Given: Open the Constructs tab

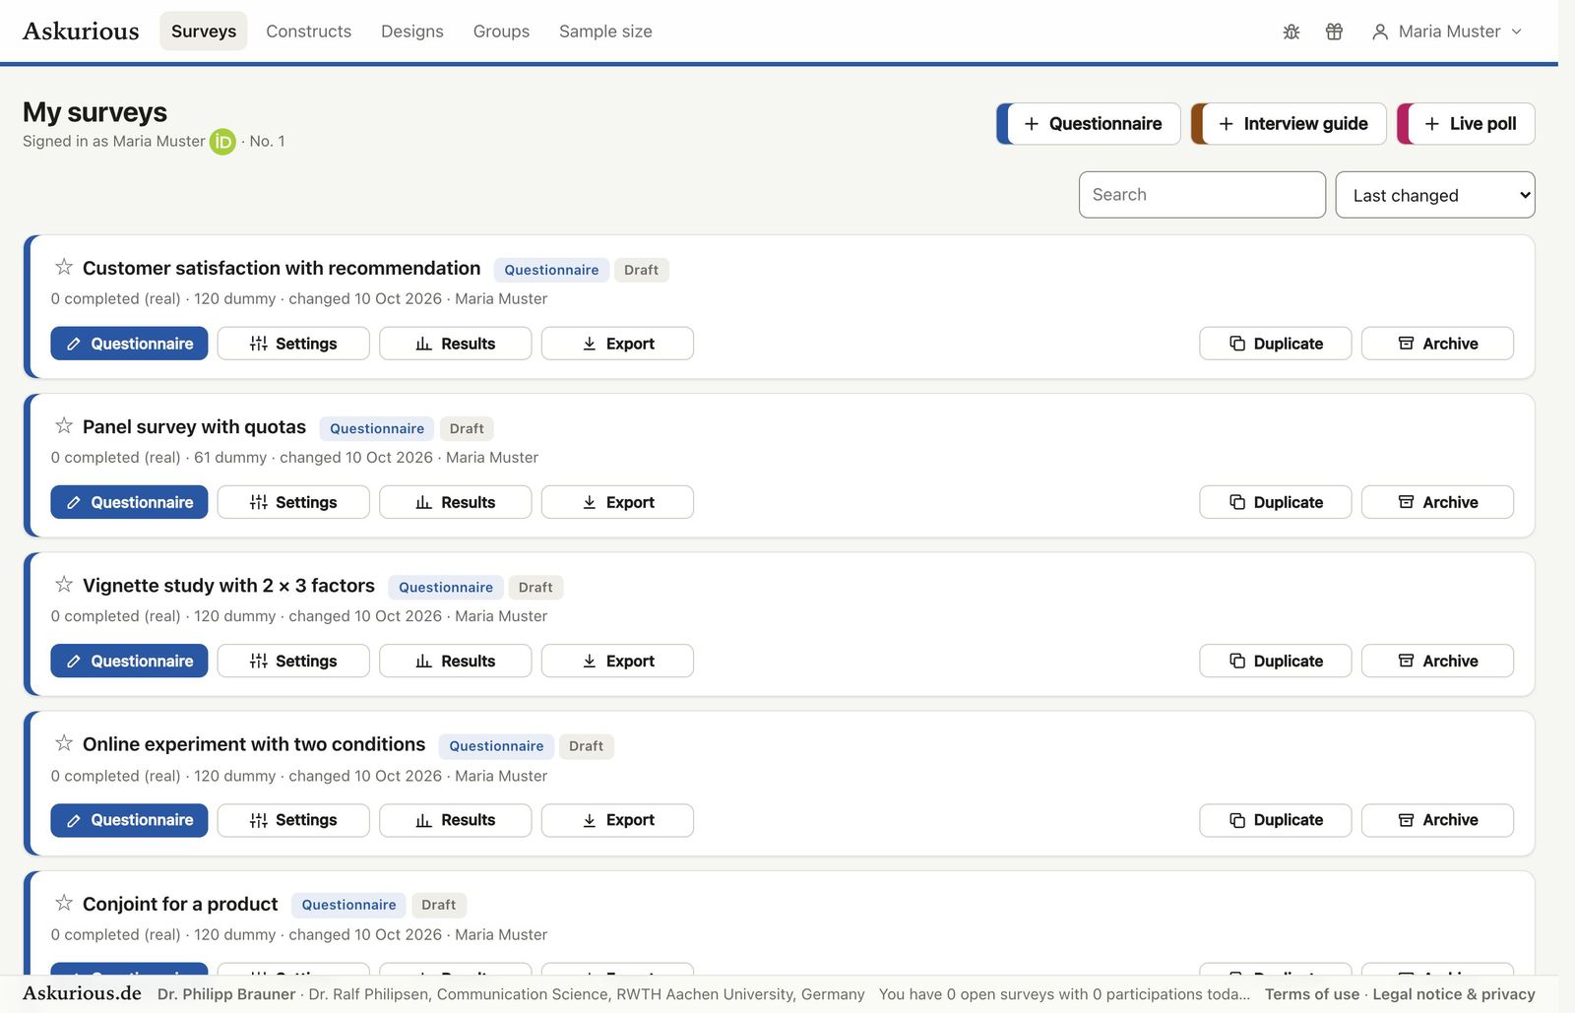Looking at the screenshot, I should tap(308, 32).
